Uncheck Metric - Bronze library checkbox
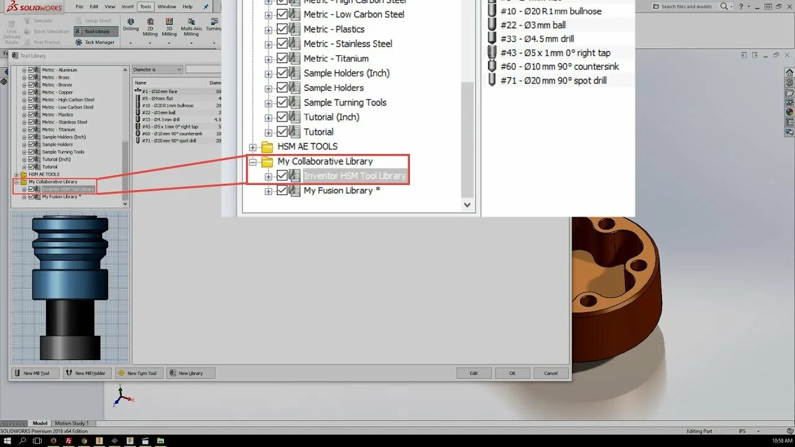 point(32,85)
